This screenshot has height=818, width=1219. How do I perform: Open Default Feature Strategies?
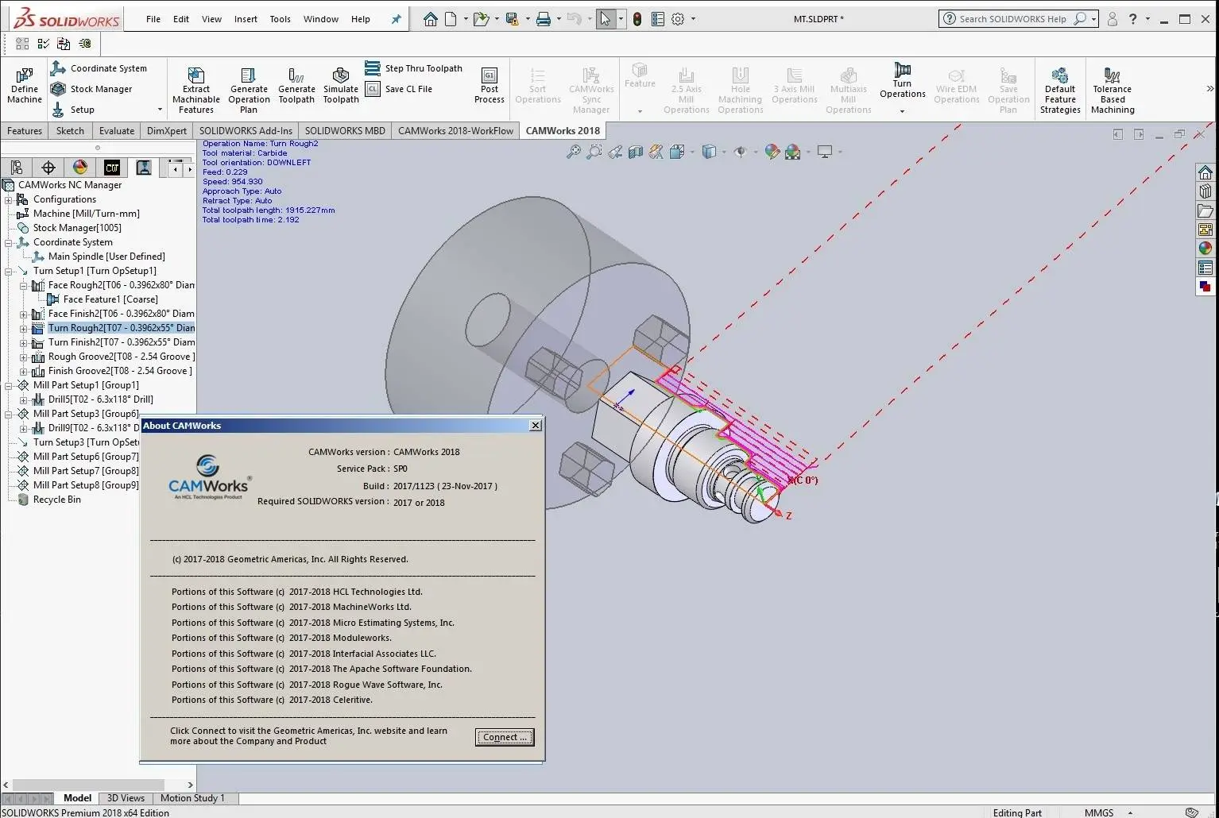[1060, 90]
